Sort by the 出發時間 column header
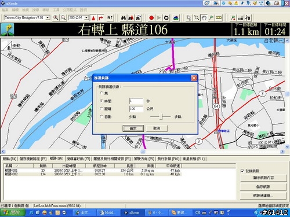The image size is (290, 217). coord(69,165)
